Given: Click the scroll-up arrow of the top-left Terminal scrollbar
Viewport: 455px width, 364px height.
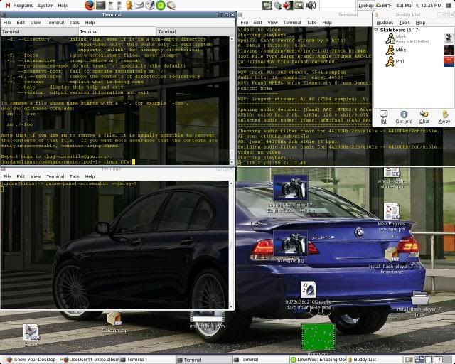Looking at the screenshot, I should 232,38.
